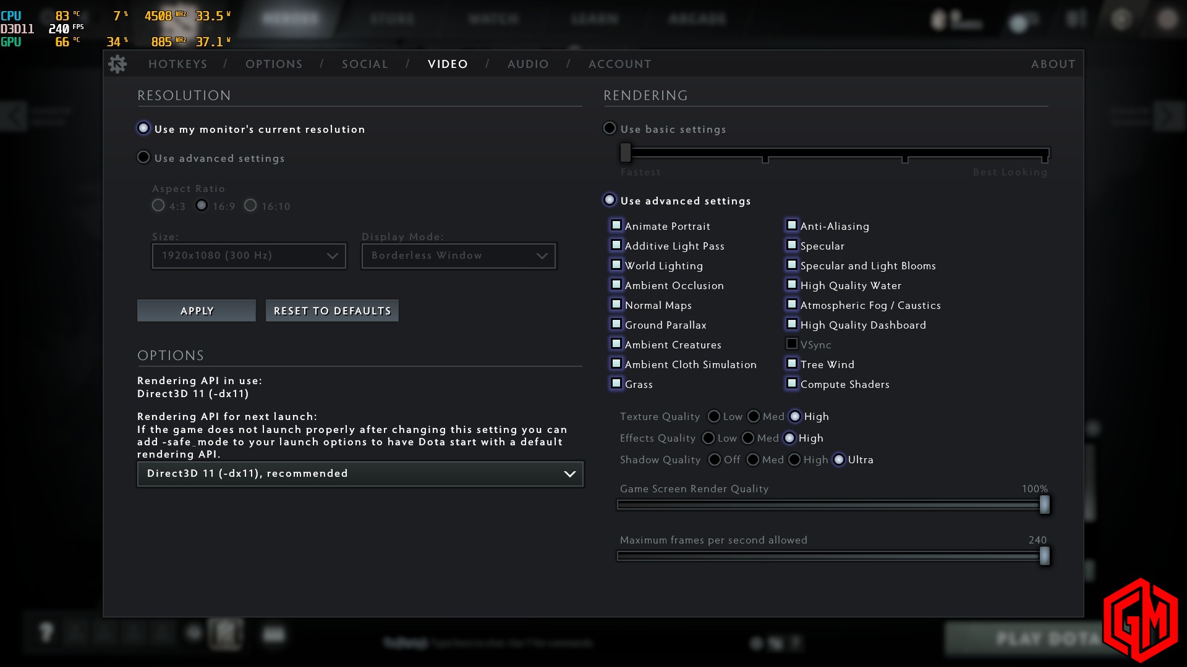1187x667 pixels.
Task: Click the Apply button
Action: coord(197,311)
